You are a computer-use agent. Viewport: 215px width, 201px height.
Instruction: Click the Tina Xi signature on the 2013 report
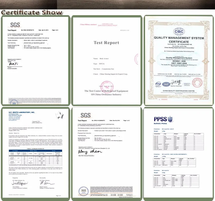pos(13,63)
